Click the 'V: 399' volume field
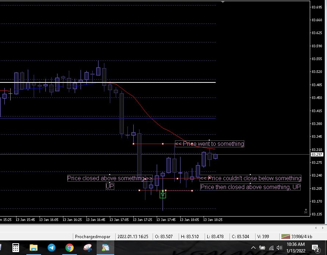Viewport: 327px width, 255px height. coord(263,236)
